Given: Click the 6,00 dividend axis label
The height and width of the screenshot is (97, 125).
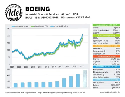Looking at the screenshot, I should click(x=8, y=69).
